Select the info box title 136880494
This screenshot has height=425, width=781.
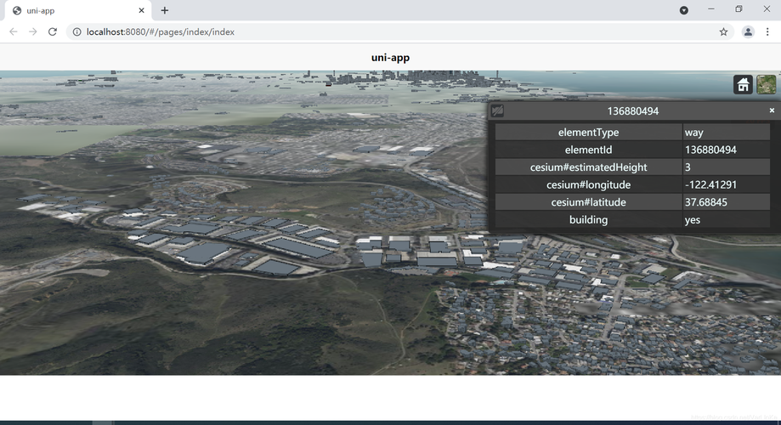(x=632, y=111)
